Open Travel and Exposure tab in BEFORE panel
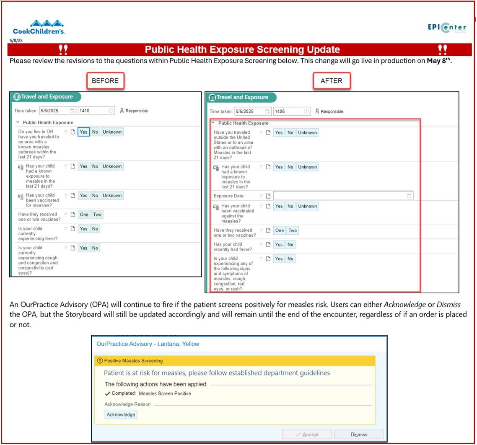Screen dimensions: 477x445 click(x=46, y=97)
